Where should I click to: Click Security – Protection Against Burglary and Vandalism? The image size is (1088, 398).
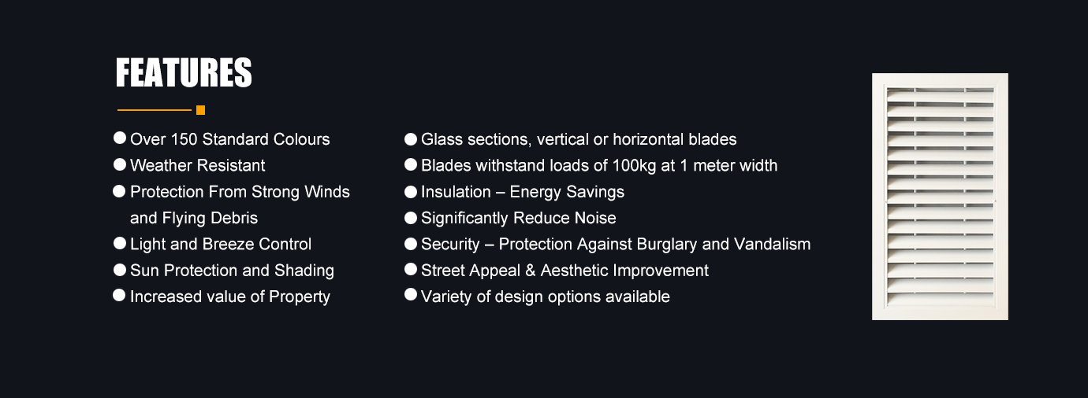coord(616,245)
